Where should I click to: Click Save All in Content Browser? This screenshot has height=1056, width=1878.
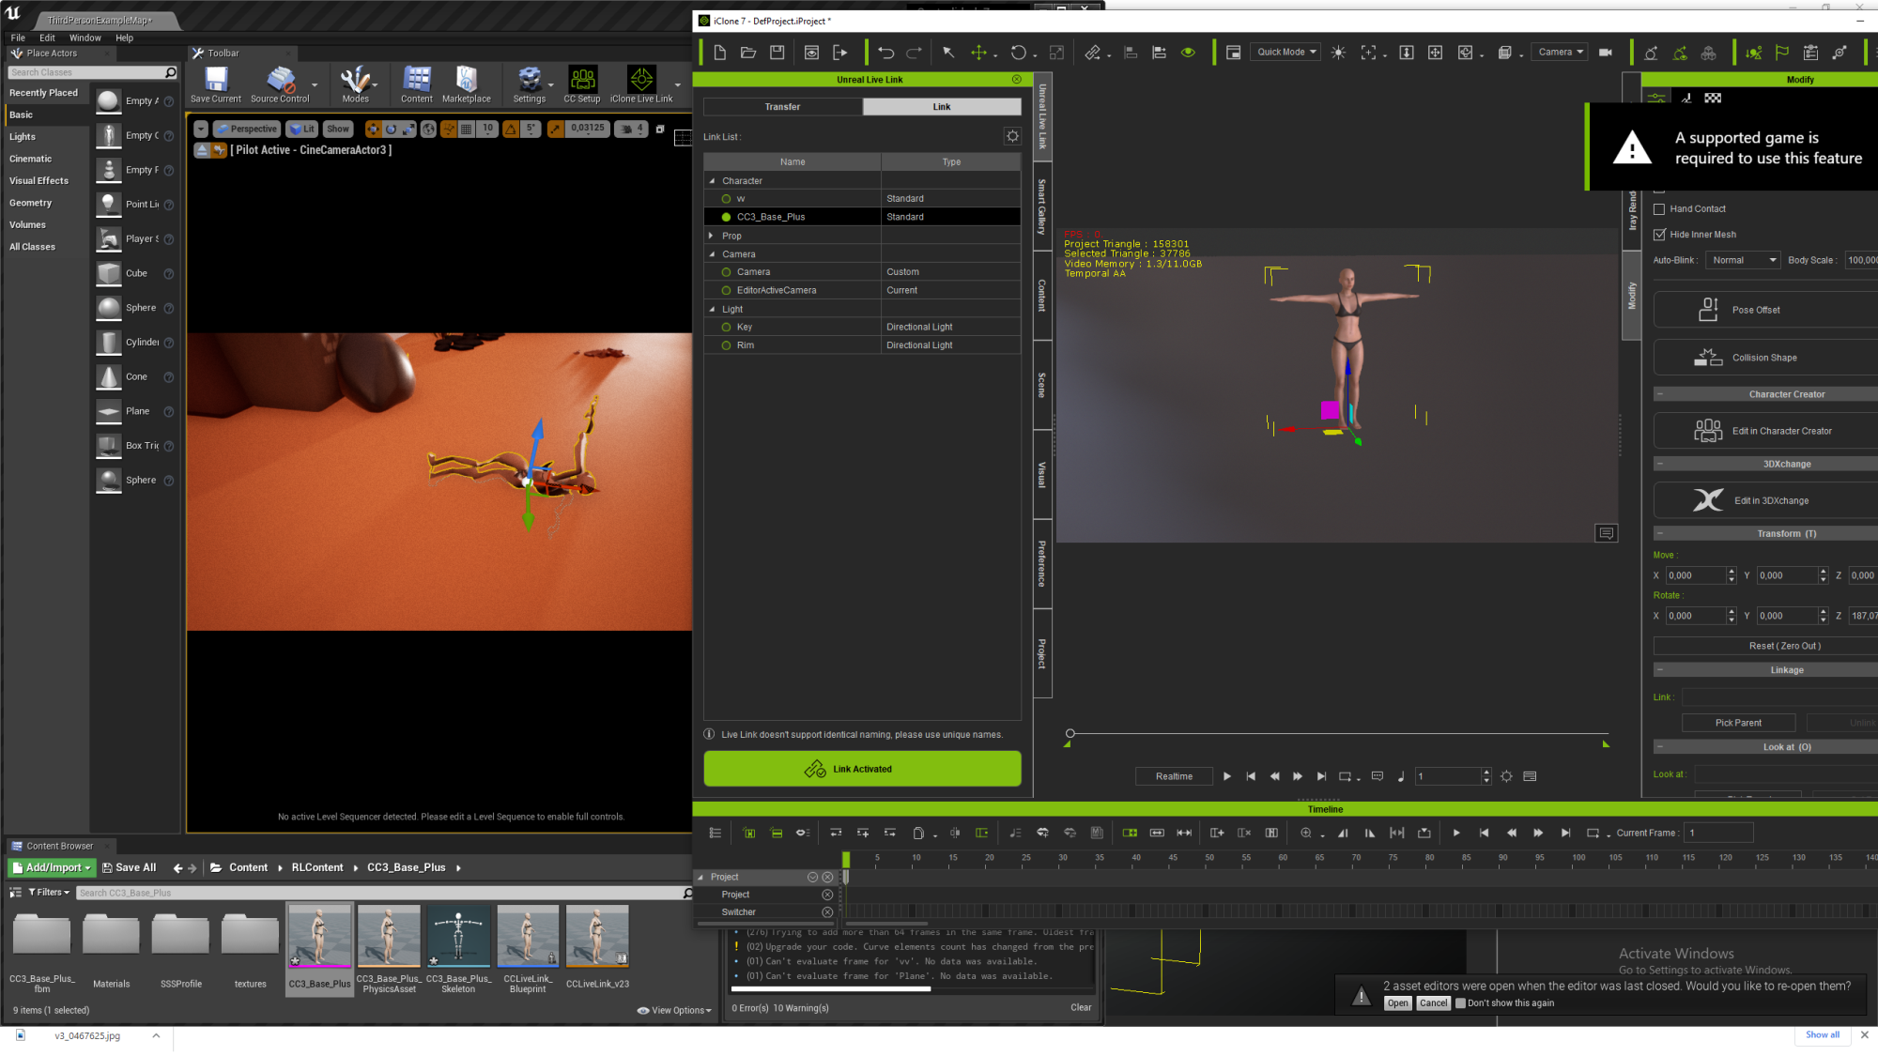(130, 867)
